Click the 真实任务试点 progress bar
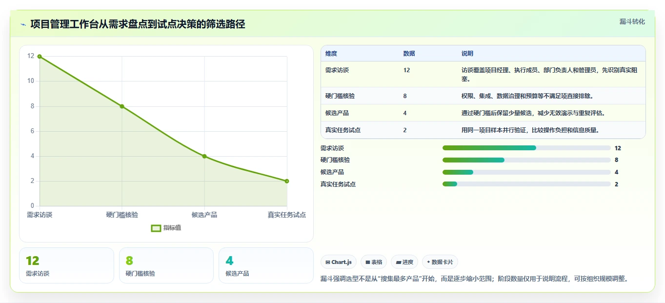Image resolution: width=665 pixels, height=303 pixels. point(526,184)
